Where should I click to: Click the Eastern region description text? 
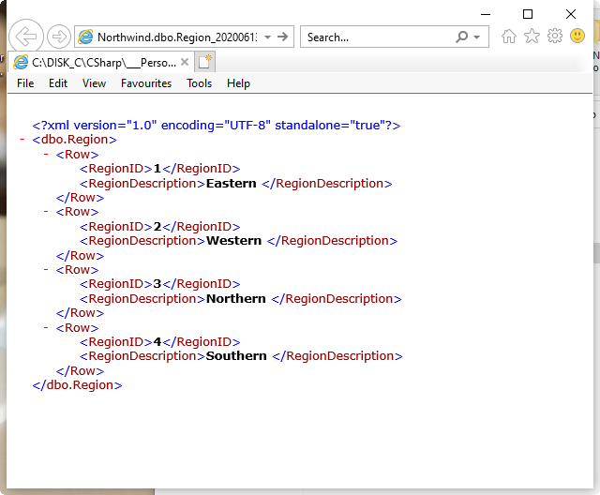click(x=232, y=183)
